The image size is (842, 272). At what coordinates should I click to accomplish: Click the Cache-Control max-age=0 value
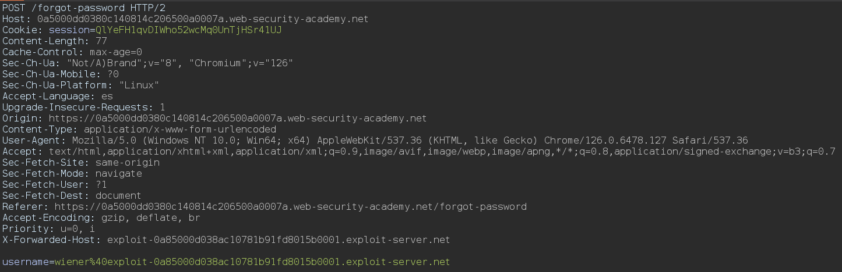point(115,52)
